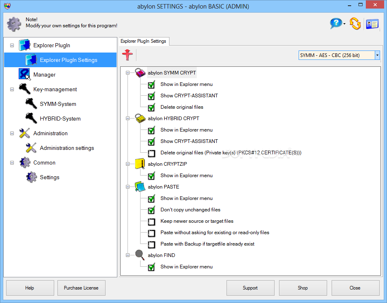Collapse the abylon HYBRID CRYPT group
This screenshot has height=303, width=387.
point(128,119)
